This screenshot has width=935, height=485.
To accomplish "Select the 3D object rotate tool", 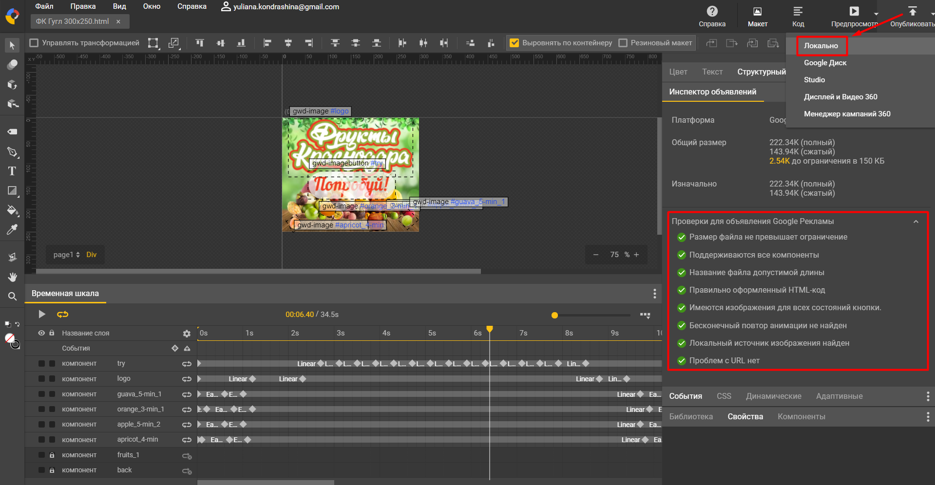I will pyautogui.click(x=12, y=84).
